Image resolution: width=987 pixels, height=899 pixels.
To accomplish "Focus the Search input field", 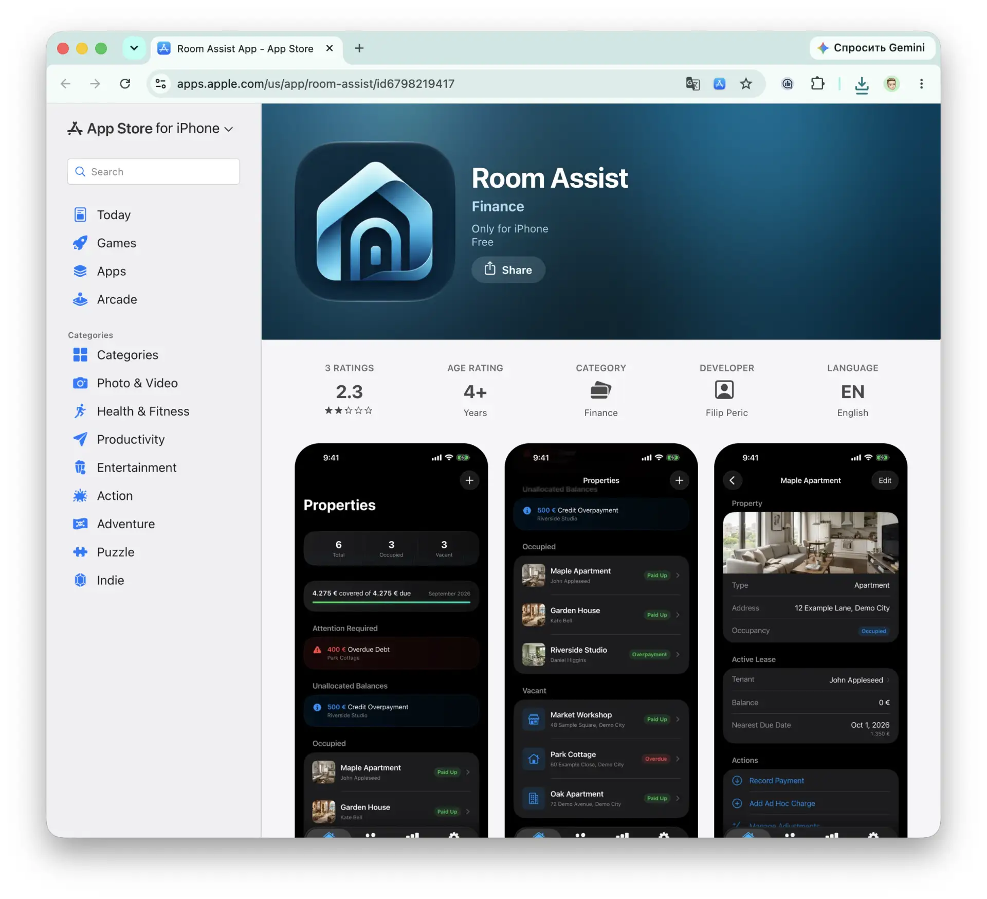I will [154, 172].
